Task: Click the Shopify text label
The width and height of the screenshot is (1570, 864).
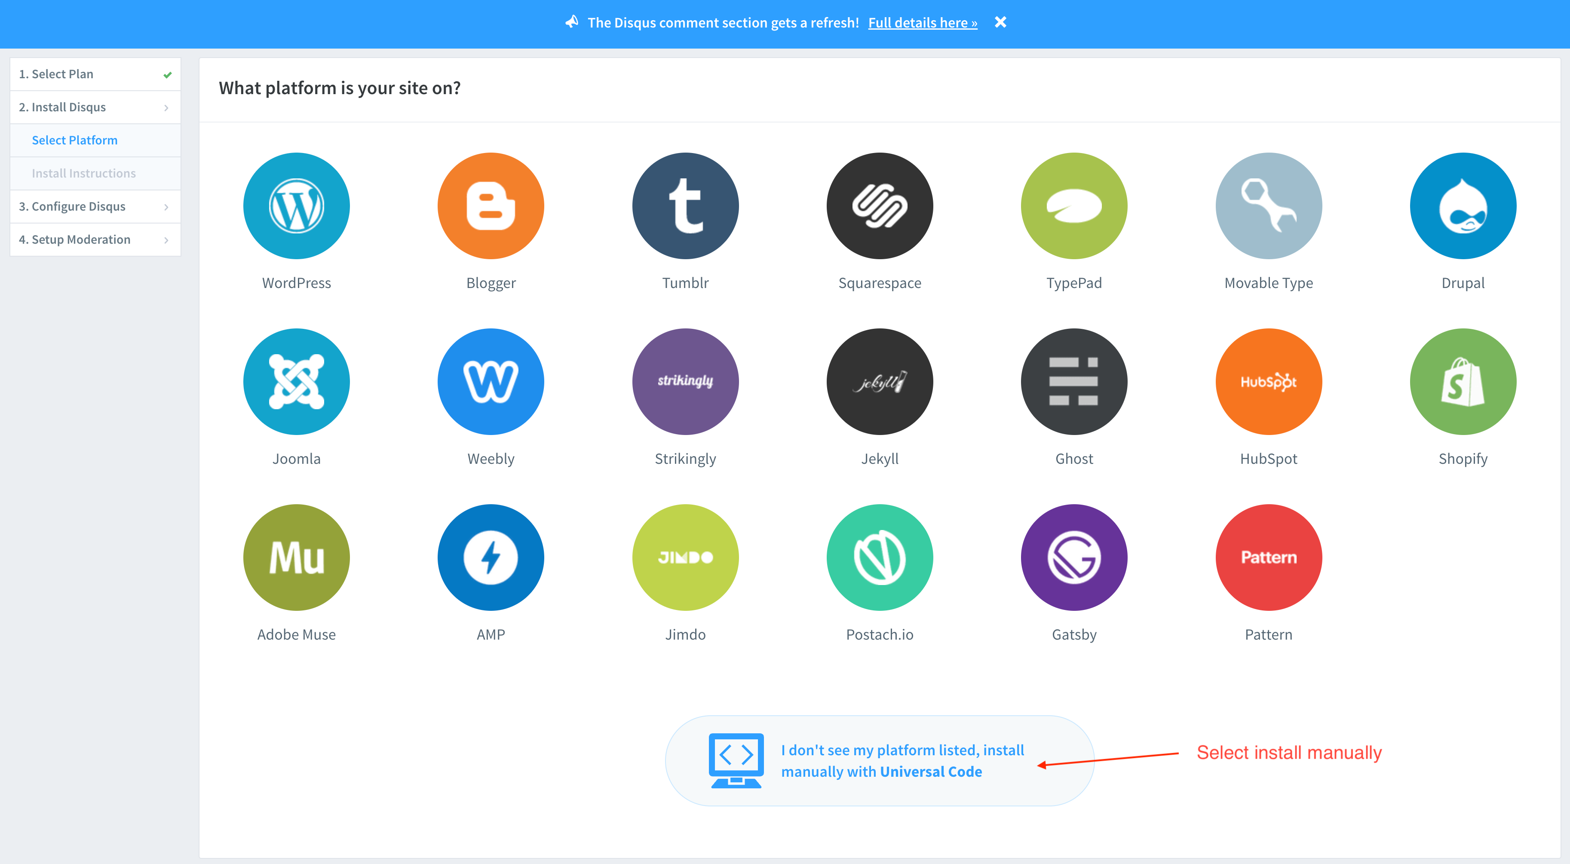Action: click(1463, 459)
